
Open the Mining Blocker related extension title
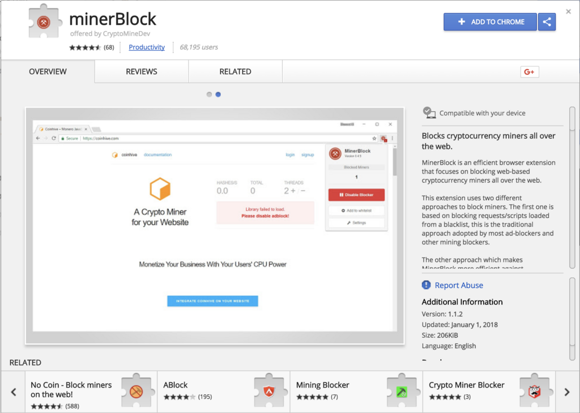pyautogui.click(x=322, y=385)
